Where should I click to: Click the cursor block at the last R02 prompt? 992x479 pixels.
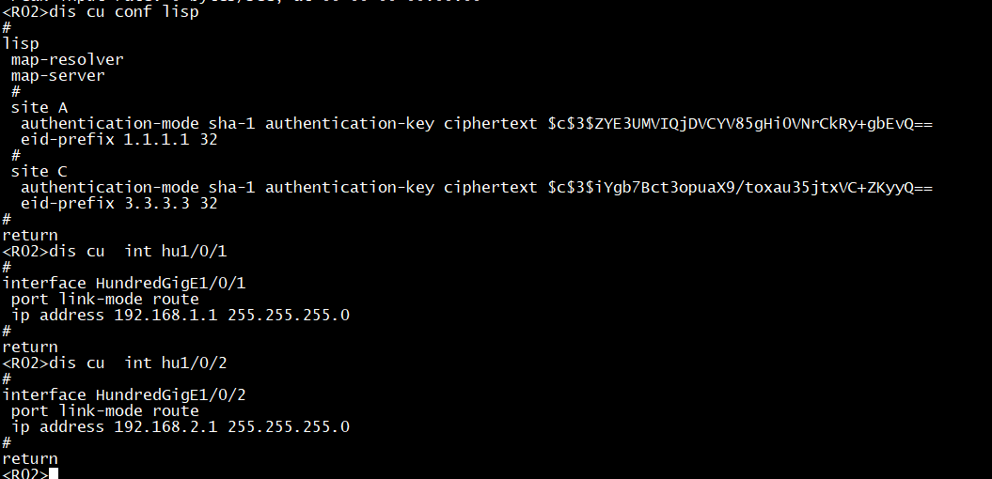tap(54, 473)
